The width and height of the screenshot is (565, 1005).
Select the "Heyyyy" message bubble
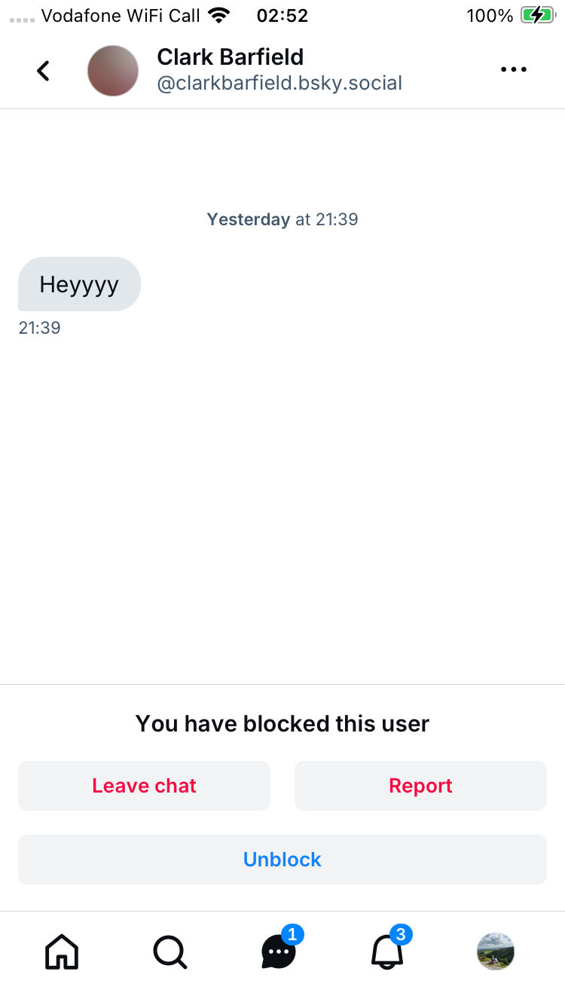(x=79, y=284)
